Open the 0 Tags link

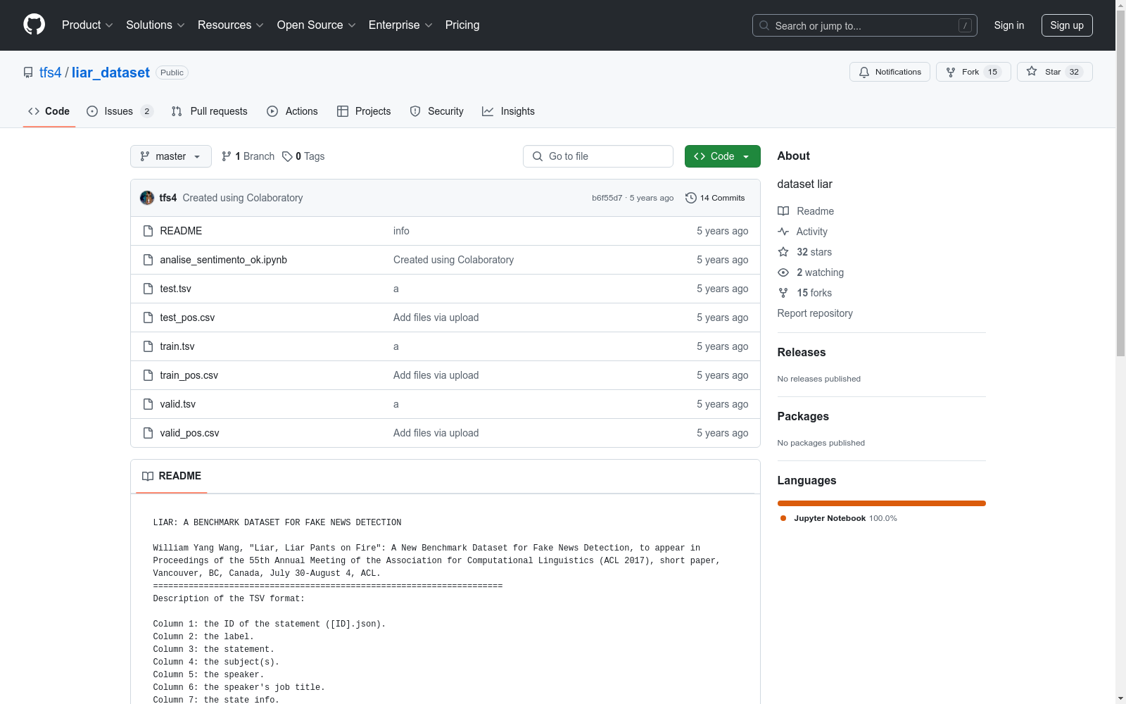[x=303, y=156]
